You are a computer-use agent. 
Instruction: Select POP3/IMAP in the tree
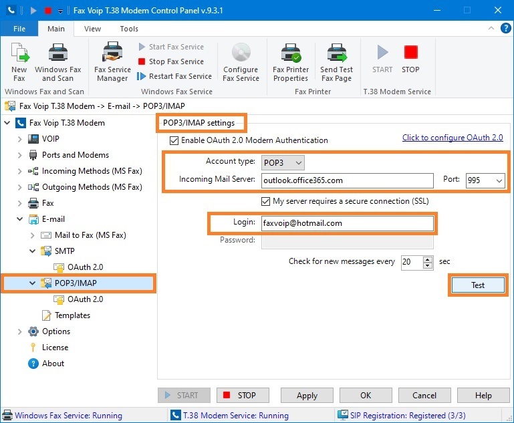click(76, 283)
